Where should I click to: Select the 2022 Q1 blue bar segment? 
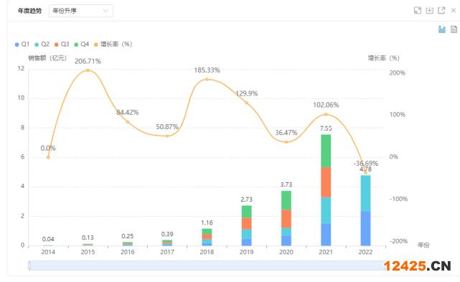coord(365,229)
